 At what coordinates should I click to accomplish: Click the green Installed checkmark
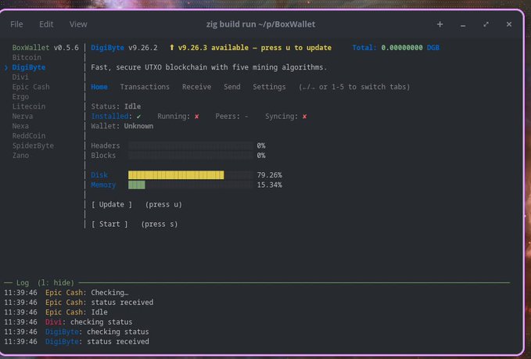138,117
